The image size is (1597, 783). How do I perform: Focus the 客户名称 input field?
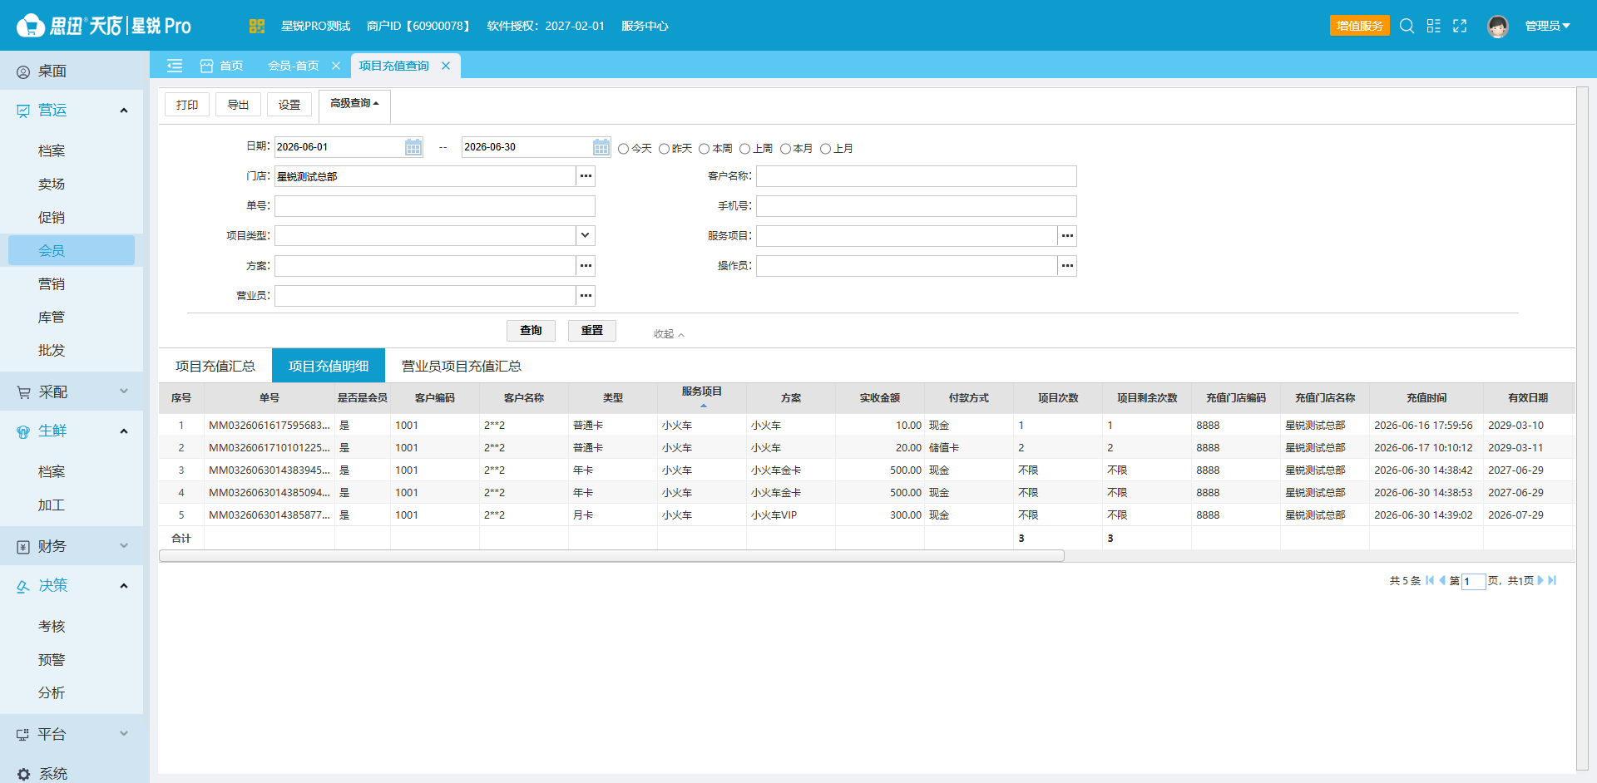click(x=916, y=176)
